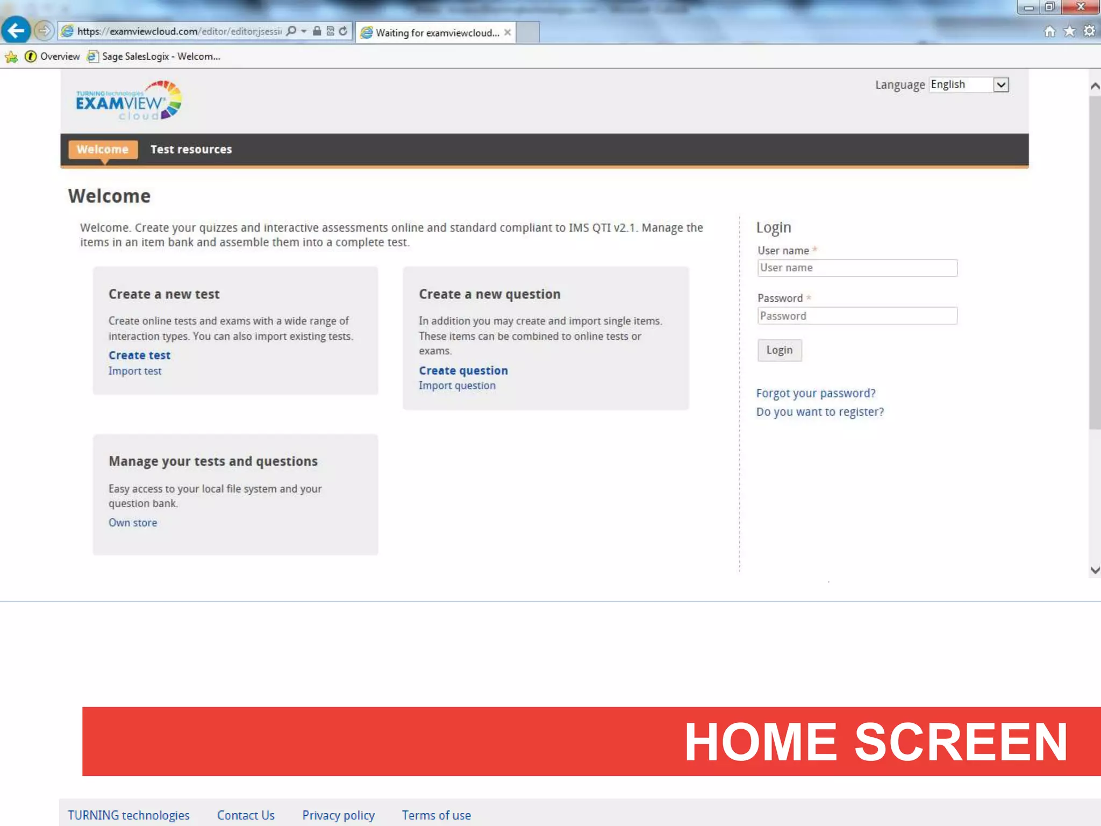Open the browser home icon
The height and width of the screenshot is (826, 1101).
click(1049, 32)
